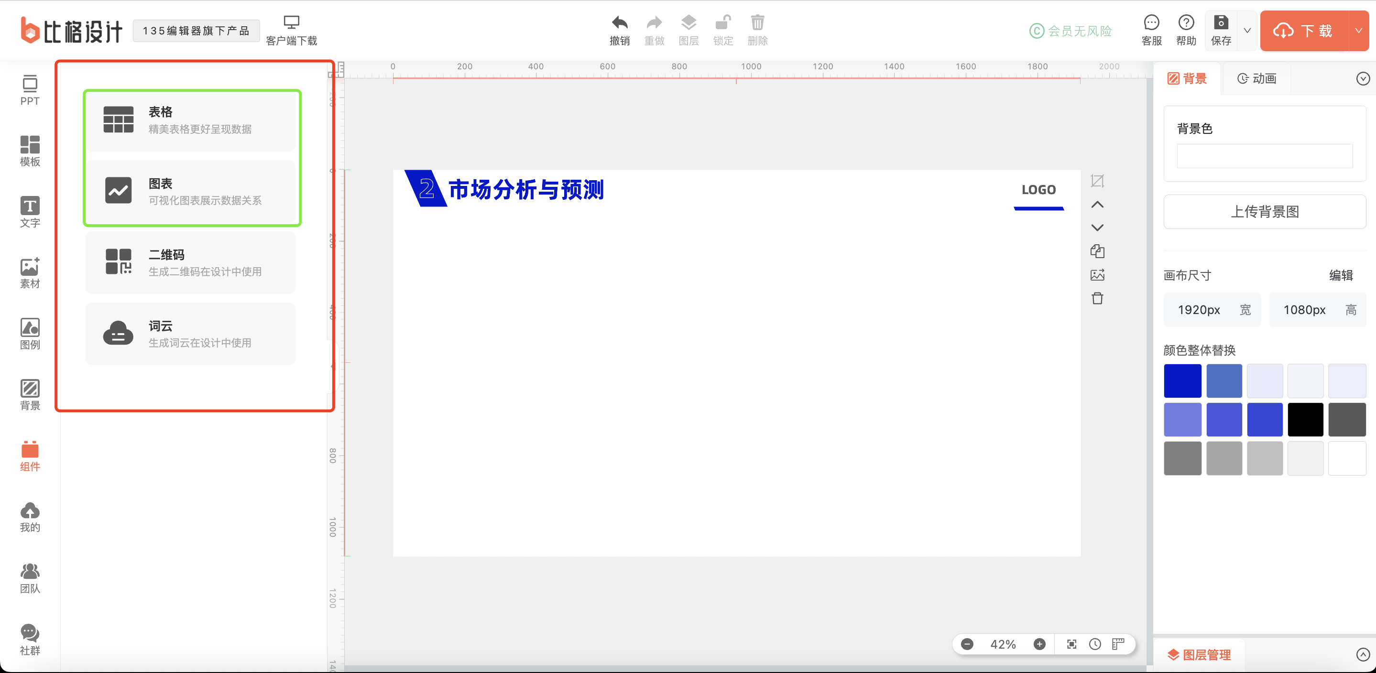
Task: Open the 我的 uploads panel
Action: coord(30,517)
